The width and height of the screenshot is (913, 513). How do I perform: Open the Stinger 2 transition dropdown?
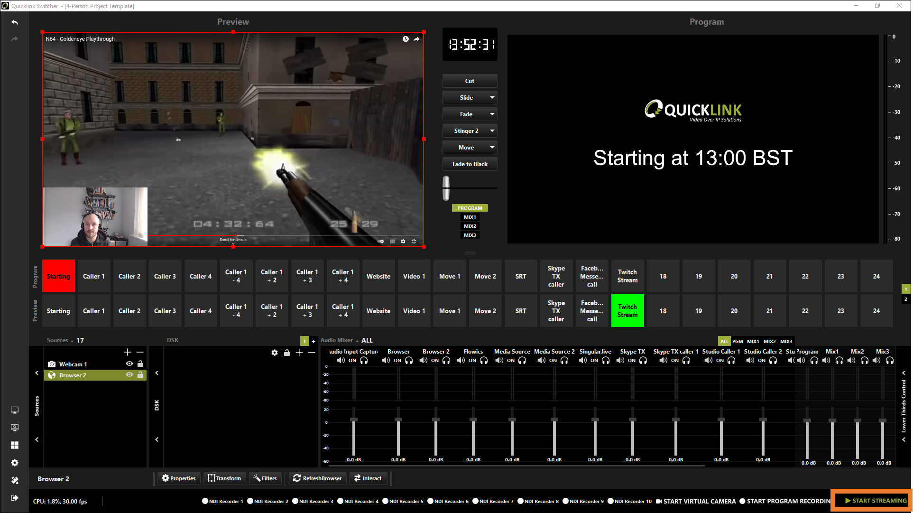click(492, 131)
